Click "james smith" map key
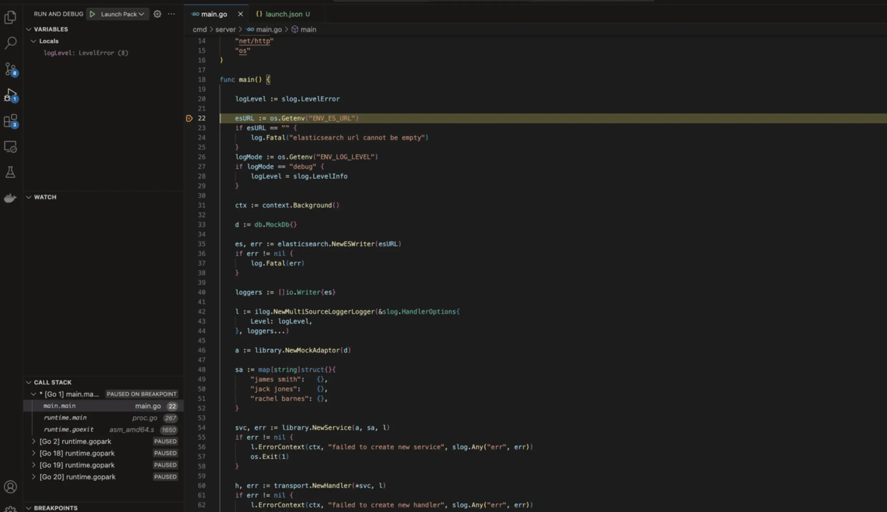 coord(277,379)
